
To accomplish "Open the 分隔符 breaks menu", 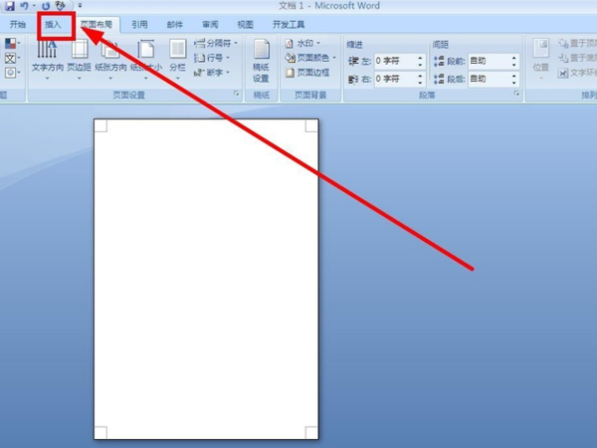I will click(216, 44).
